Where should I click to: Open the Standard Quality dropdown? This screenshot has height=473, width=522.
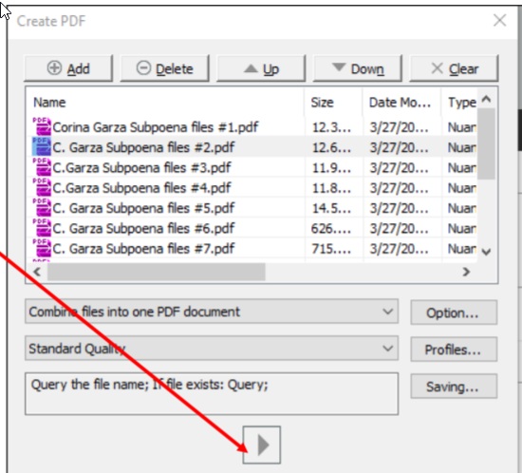click(212, 349)
